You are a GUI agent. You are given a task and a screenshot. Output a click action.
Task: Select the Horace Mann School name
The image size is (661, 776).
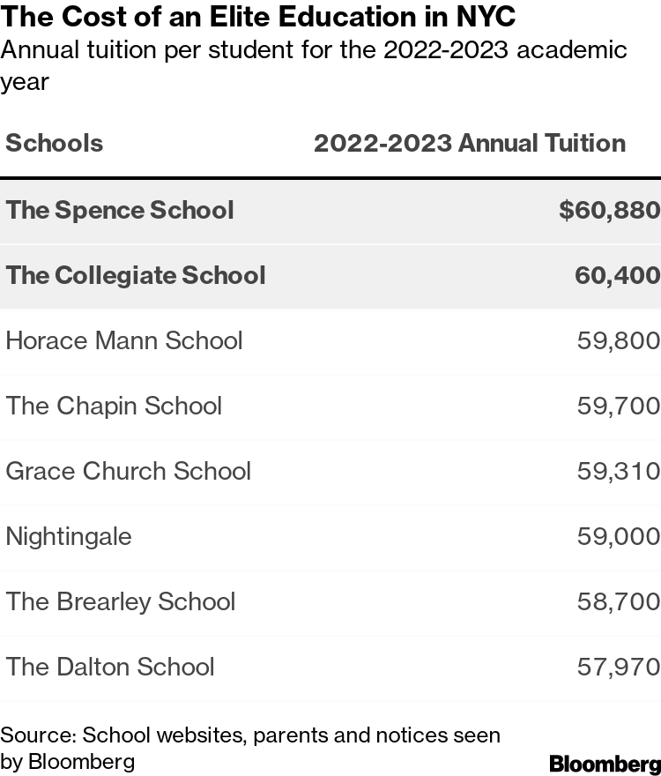point(124,340)
